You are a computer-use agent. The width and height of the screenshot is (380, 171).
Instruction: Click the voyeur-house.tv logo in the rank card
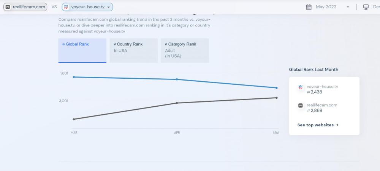tap(301, 87)
